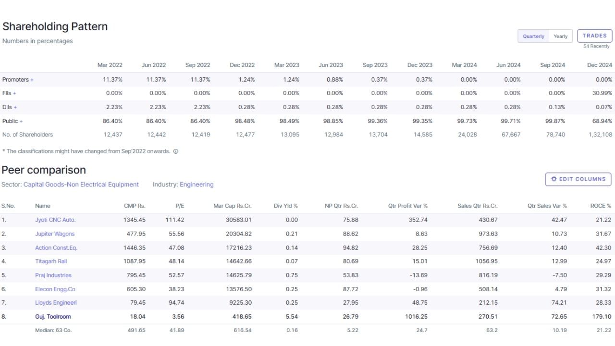Open the Edit Columns button

[578, 179]
